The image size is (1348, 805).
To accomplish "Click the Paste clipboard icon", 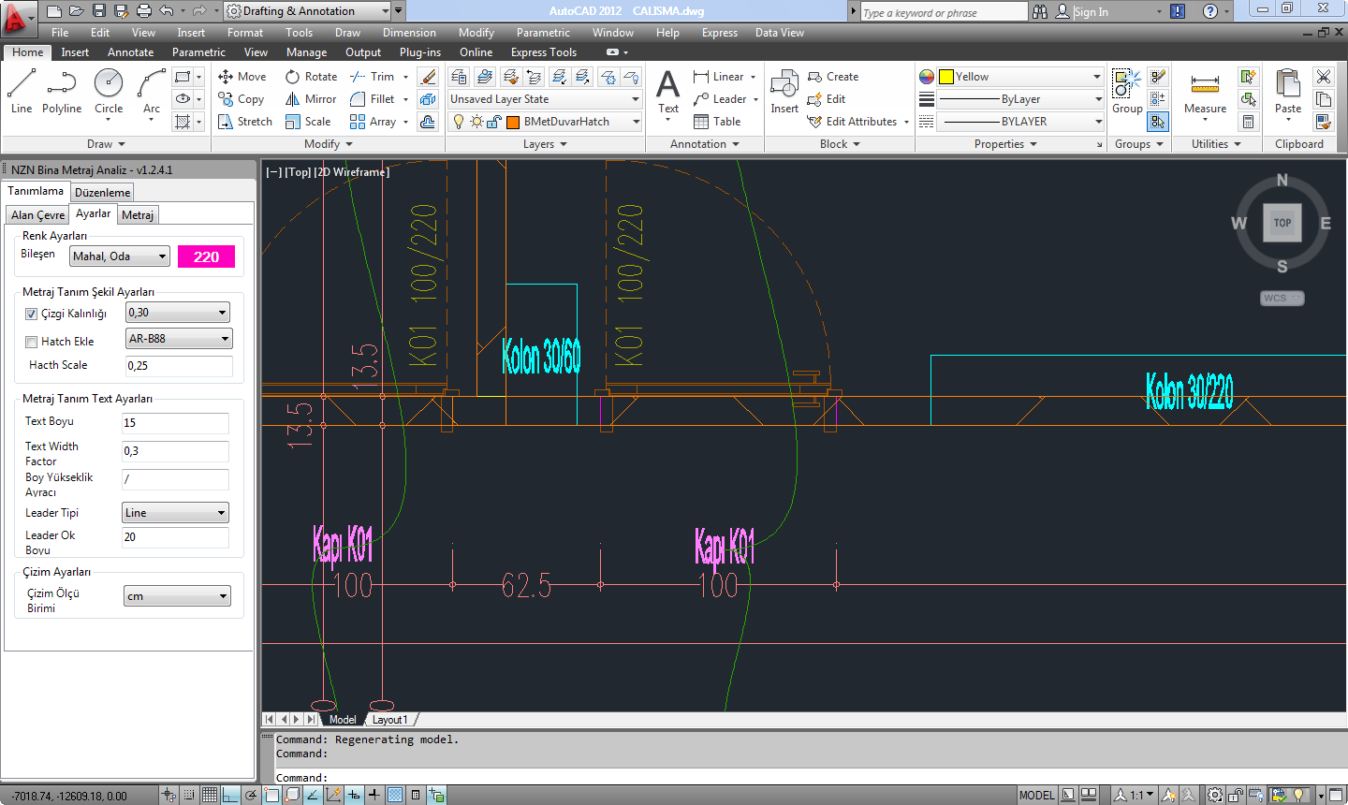I will pyautogui.click(x=1288, y=92).
